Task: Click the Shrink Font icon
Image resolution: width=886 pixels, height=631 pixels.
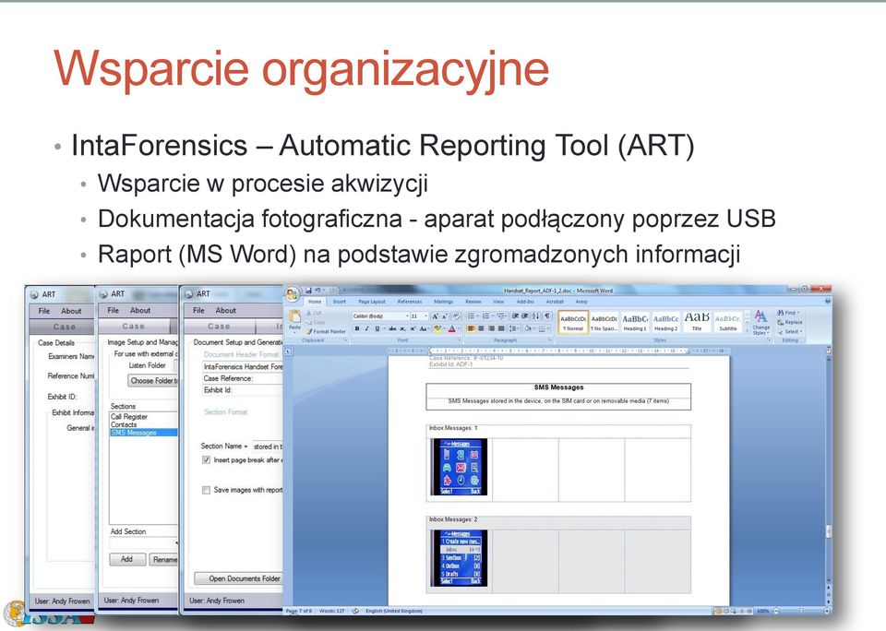Action: pos(445,316)
